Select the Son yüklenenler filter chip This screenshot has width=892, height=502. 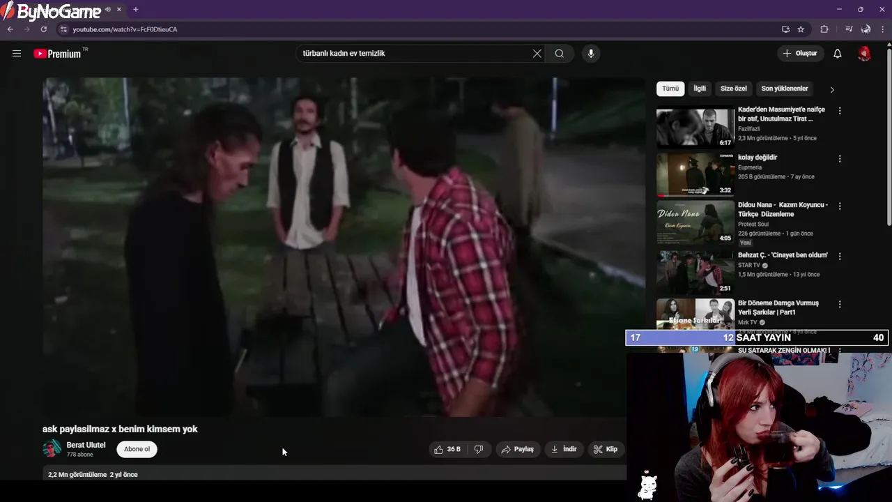[x=785, y=89]
